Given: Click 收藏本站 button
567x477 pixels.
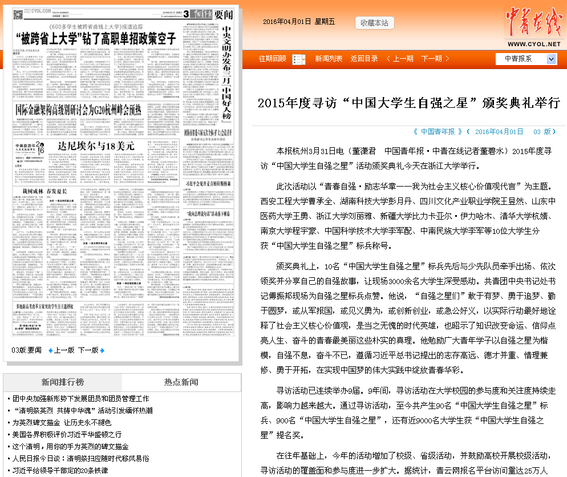Looking at the screenshot, I should (374, 23).
